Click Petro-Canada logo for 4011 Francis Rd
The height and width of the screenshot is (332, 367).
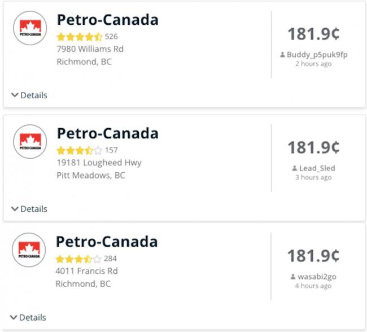(29, 250)
